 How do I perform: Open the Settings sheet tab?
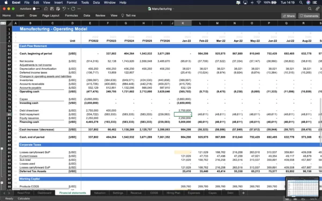click(x=118, y=193)
